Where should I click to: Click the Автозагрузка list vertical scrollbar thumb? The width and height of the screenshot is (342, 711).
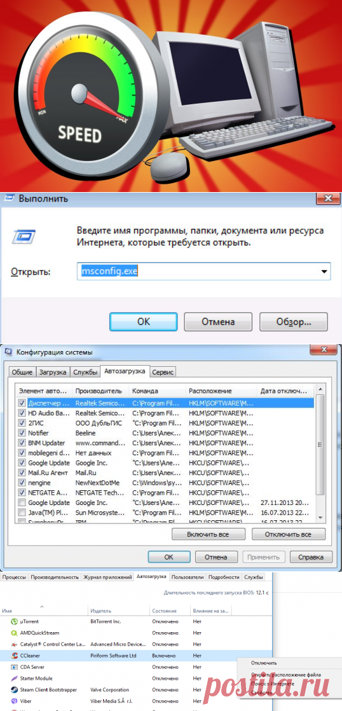pos(320,445)
